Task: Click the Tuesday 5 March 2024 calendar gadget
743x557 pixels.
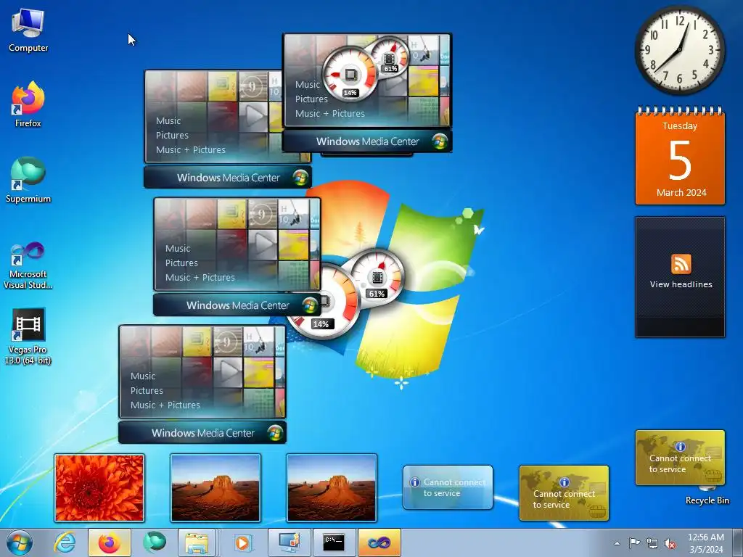Action: [x=680, y=157]
